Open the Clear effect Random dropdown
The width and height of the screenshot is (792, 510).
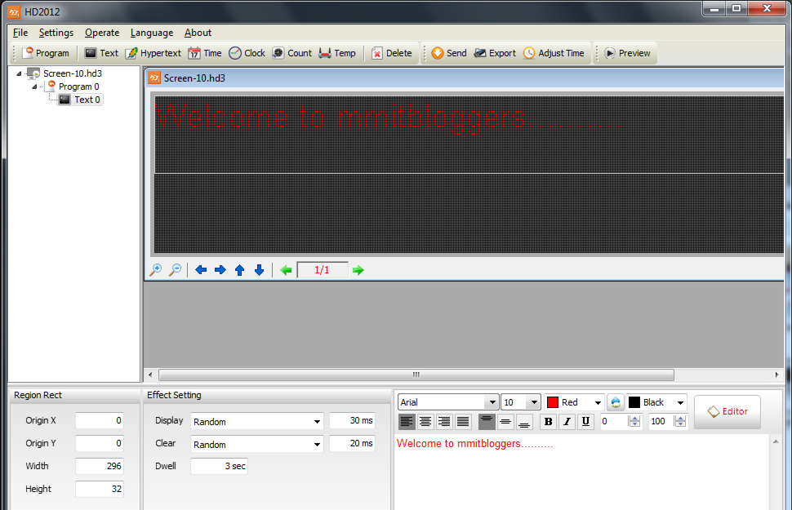(x=317, y=445)
